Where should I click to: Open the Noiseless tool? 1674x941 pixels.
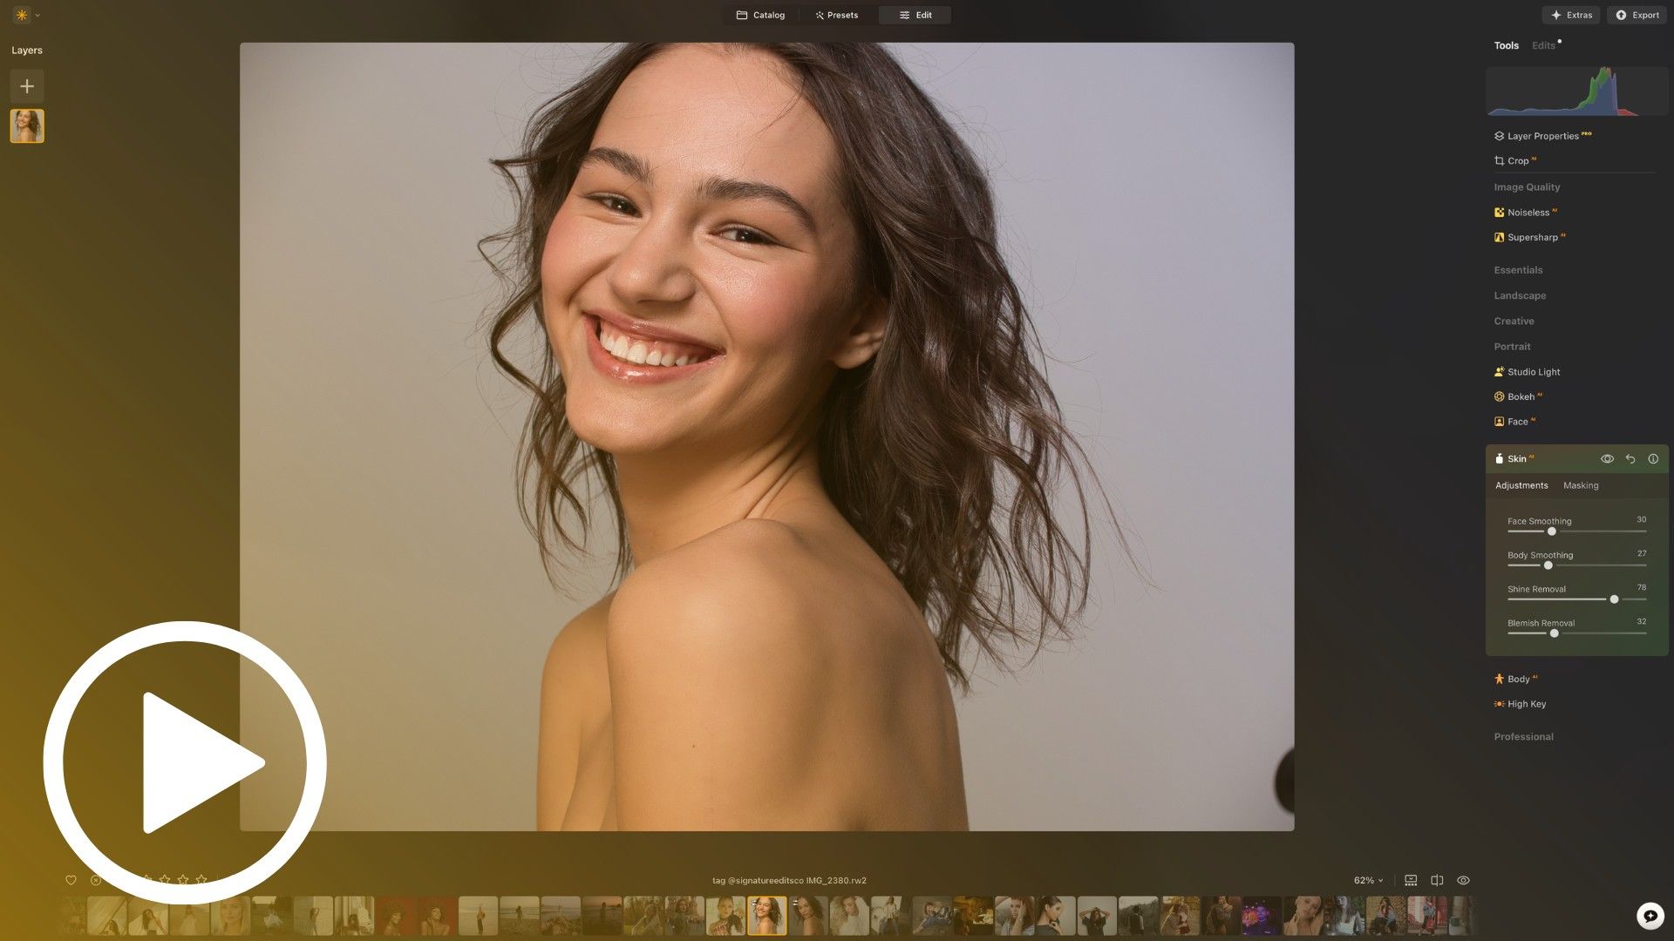[1528, 213]
